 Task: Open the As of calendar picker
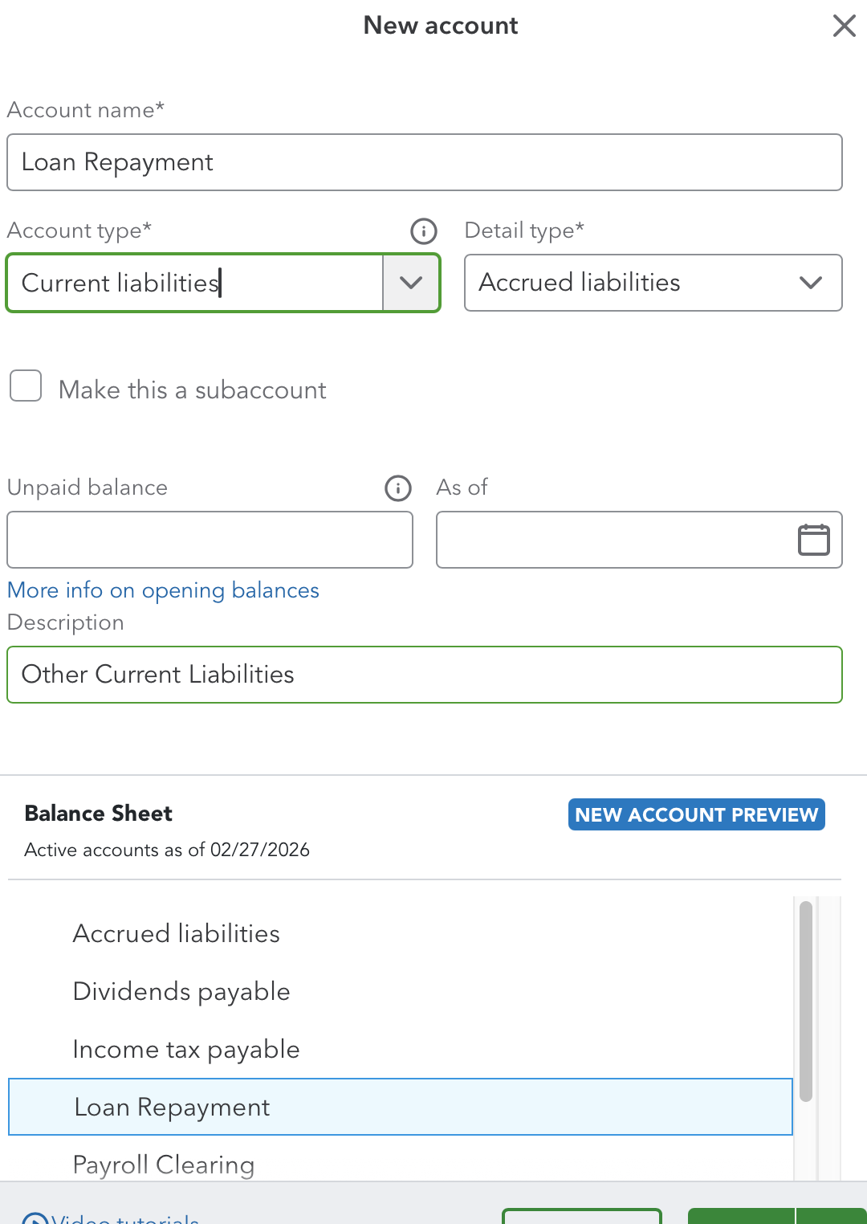(x=813, y=540)
